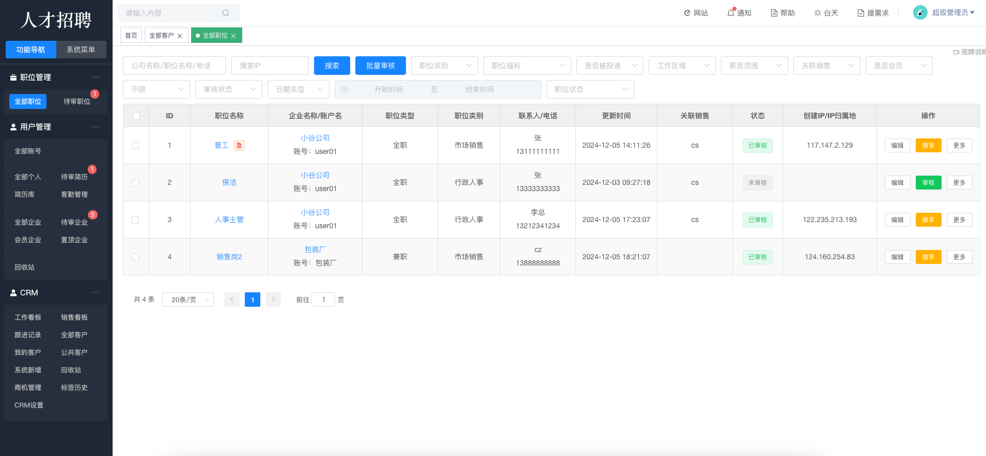Viewport: 986px width, 456px height.
Task: Click the 批量审核 button
Action: coord(380,66)
